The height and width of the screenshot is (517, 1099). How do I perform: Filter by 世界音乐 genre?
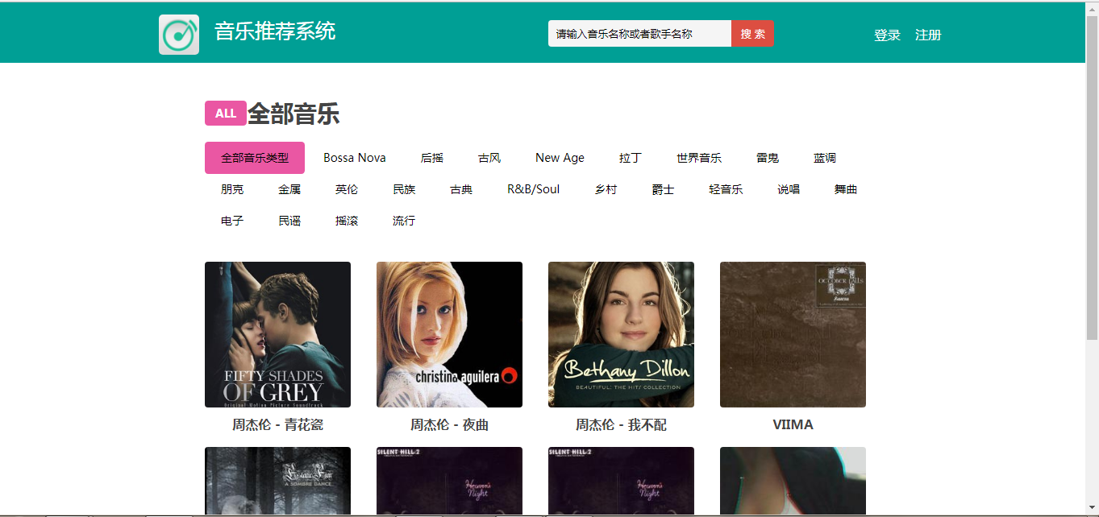click(x=699, y=158)
